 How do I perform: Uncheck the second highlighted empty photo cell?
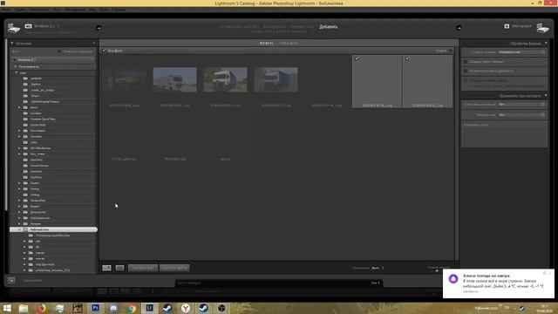(407, 58)
